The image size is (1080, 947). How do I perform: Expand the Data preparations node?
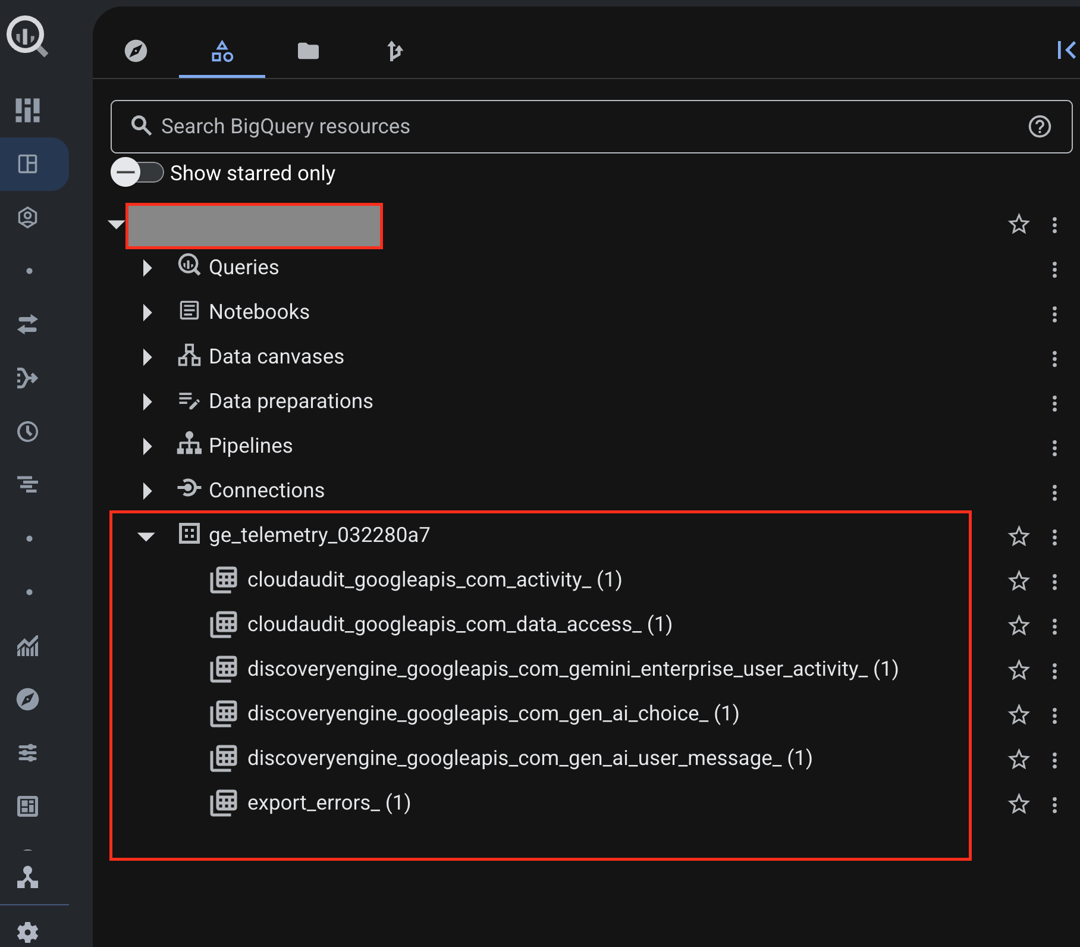(x=147, y=402)
